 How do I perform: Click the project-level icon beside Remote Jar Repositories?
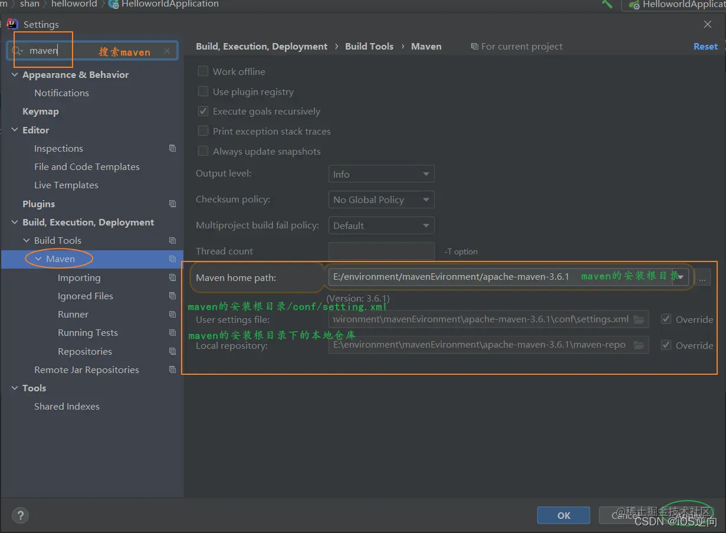click(x=172, y=369)
